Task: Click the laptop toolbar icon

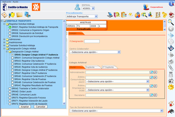Action: pyautogui.click(x=110, y=15)
